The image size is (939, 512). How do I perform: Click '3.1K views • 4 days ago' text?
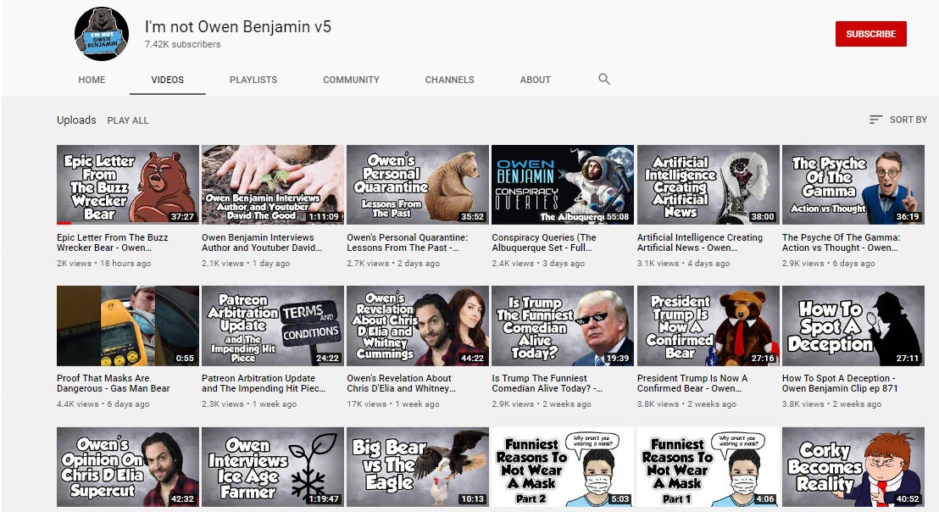tap(683, 264)
